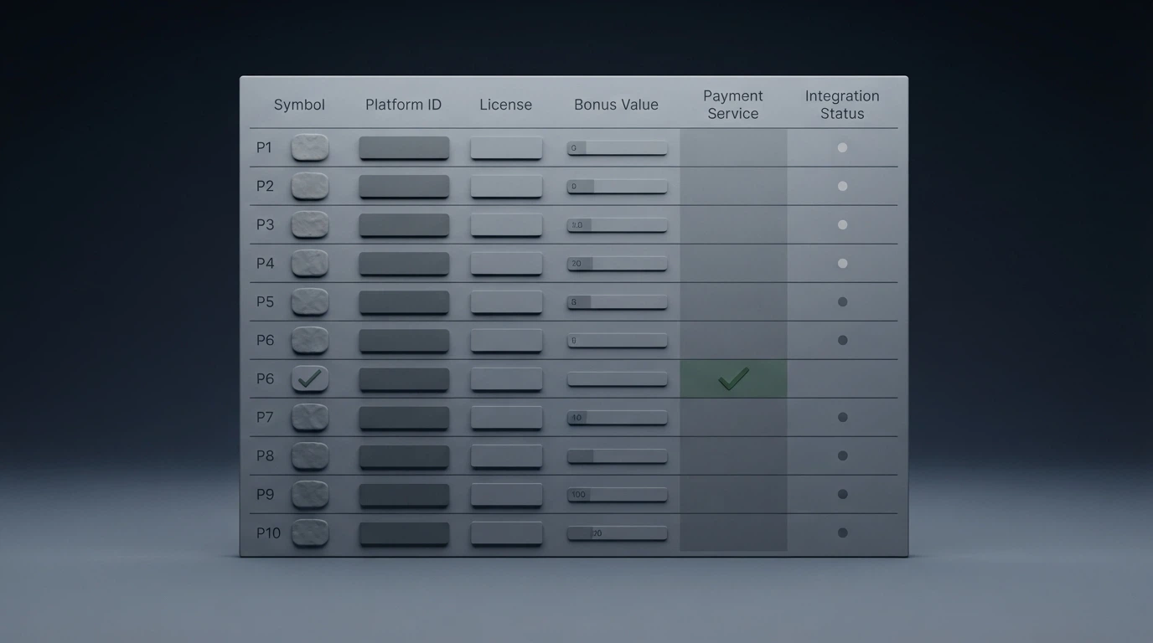Click the P10 symbol icon
1153x643 pixels.
(310, 532)
